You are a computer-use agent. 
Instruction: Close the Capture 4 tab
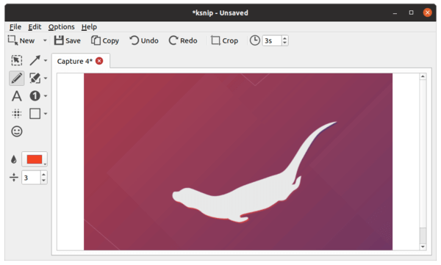[x=99, y=61]
